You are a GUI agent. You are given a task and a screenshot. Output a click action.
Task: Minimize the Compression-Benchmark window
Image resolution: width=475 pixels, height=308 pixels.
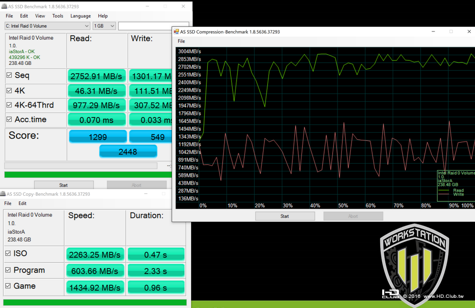(433, 32)
